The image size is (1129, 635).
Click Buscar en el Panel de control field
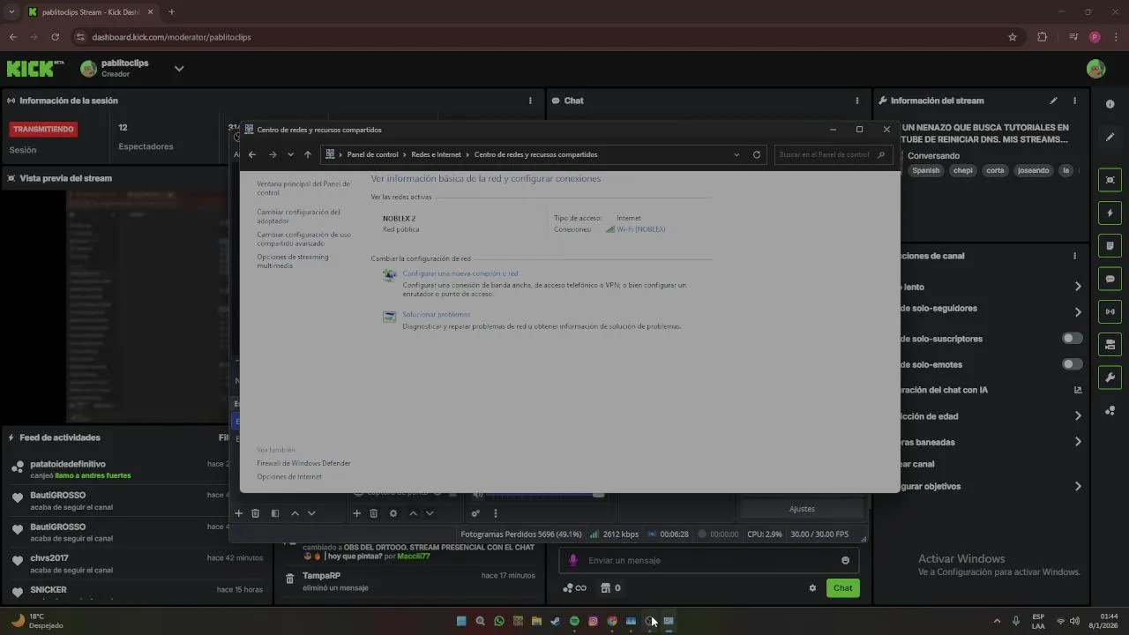click(x=832, y=154)
